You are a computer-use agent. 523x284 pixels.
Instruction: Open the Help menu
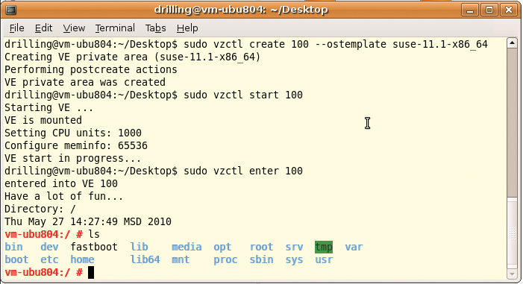187,28
